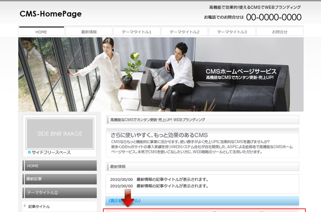Click the SIDE BNR IMAGE banner
This screenshot has width=321, height=212.
[60, 134]
